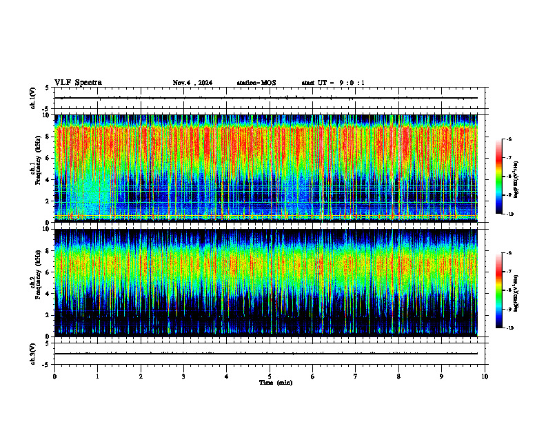Click the time axis tick label "0"
The image size is (546, 422).
pyautogui.click(x=54, y=376)
